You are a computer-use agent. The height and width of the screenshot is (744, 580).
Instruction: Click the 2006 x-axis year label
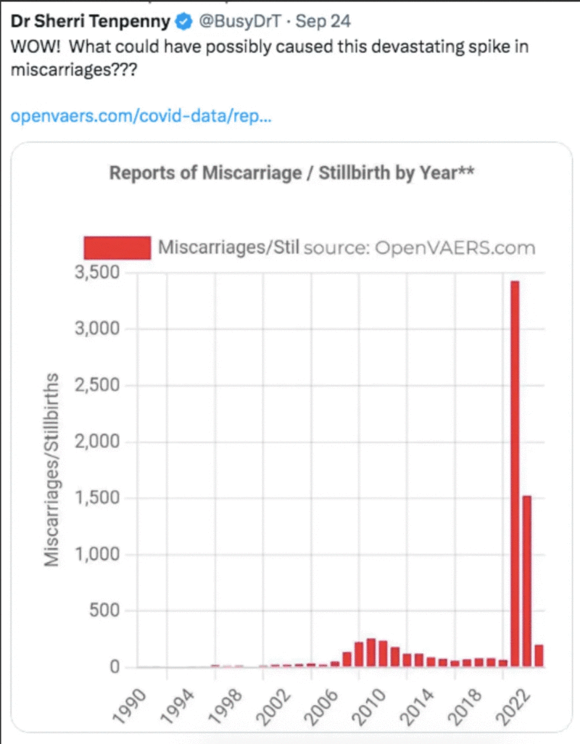pos(320,707)
